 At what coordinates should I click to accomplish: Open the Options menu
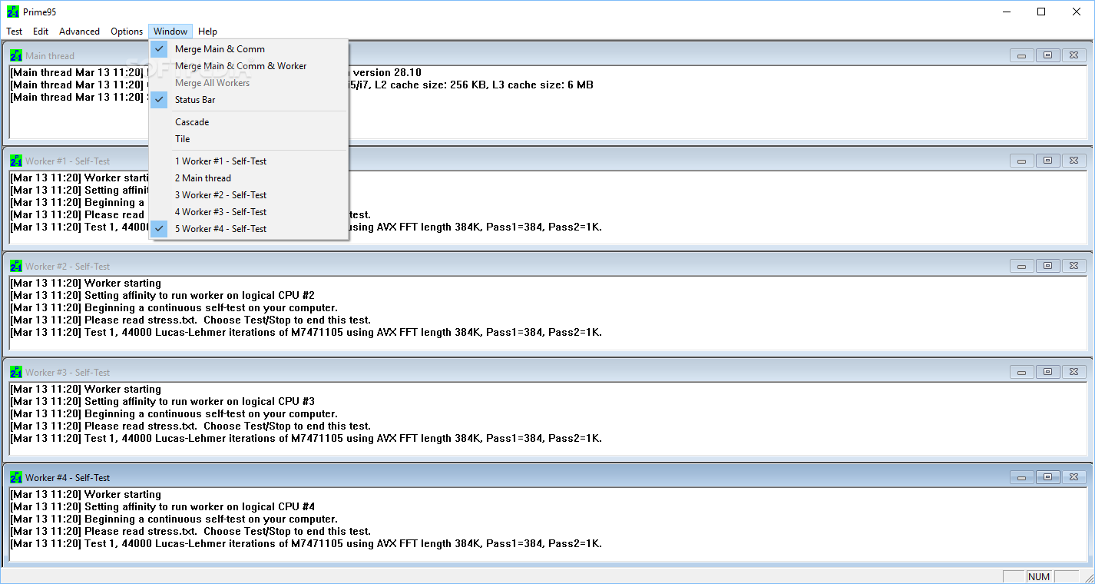127,32
